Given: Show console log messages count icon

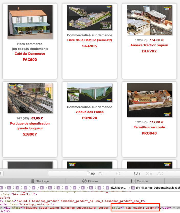Looking at the screenshot, I should [137, 173].
